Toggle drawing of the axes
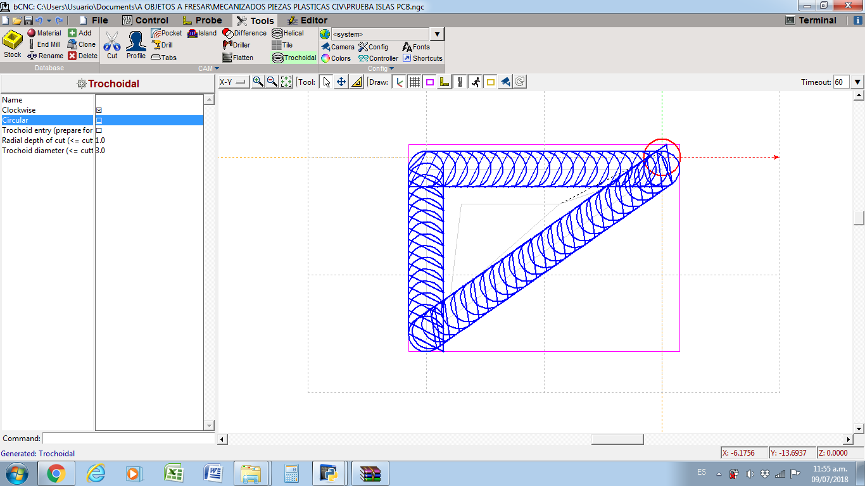This screenshot has height=486, width=865. coord(399,82)
